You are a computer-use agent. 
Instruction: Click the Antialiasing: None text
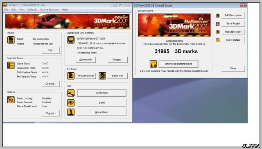point(87,53)
